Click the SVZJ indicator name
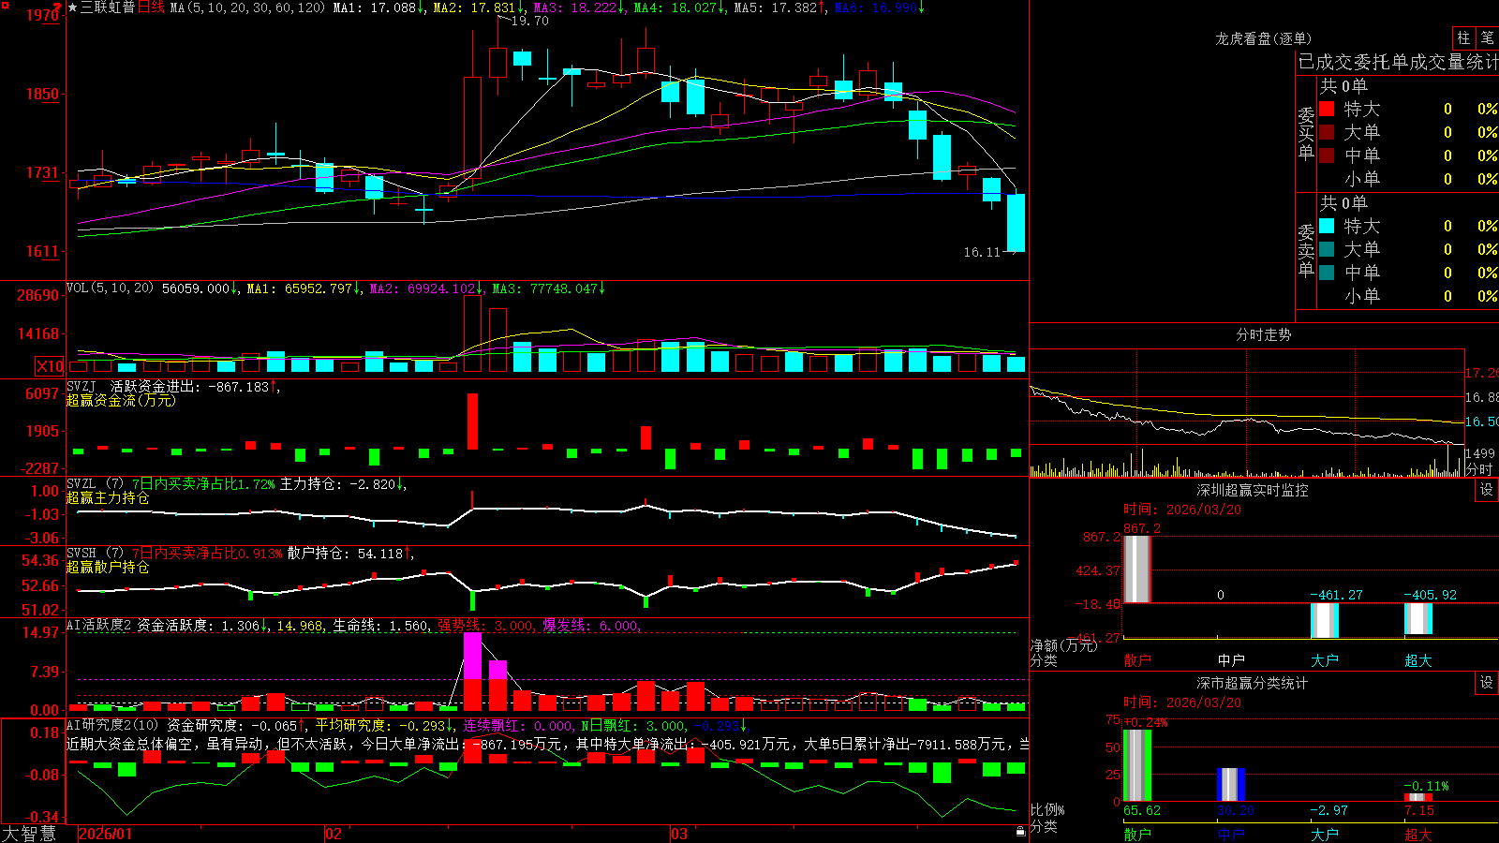The image size is (1499, 843). [82, 386]
